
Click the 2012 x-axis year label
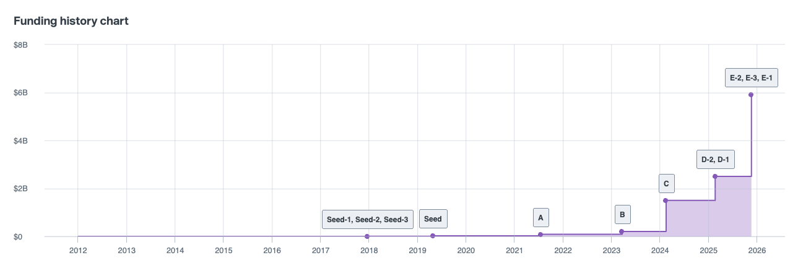(x=78, y=251)
